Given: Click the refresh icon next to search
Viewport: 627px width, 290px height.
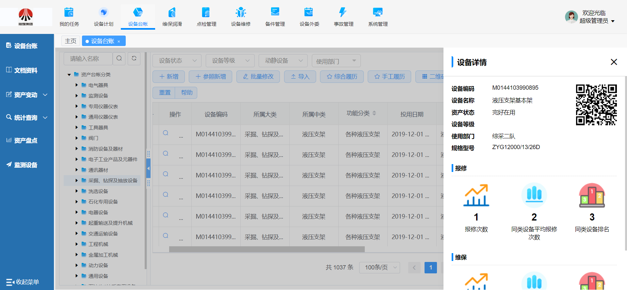Looking at the screenshot, I should (134, 58).
